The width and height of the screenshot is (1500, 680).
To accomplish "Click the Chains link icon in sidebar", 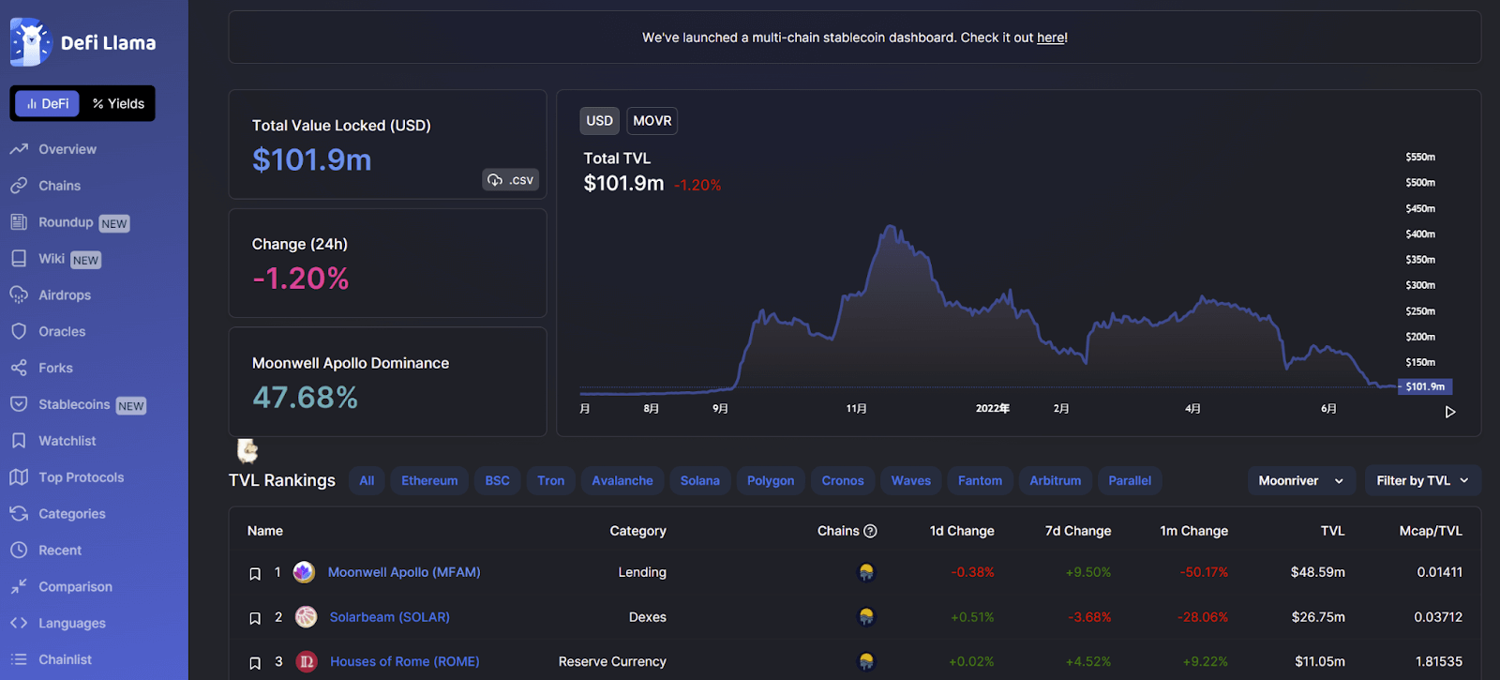I will pos(19,186).
